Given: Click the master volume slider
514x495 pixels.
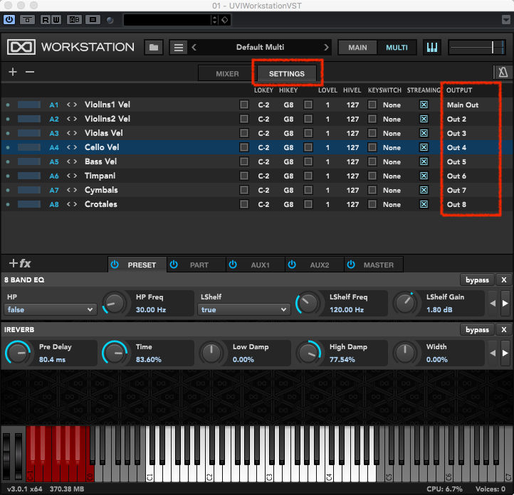Looking at the screenshot, I should 477,48.
